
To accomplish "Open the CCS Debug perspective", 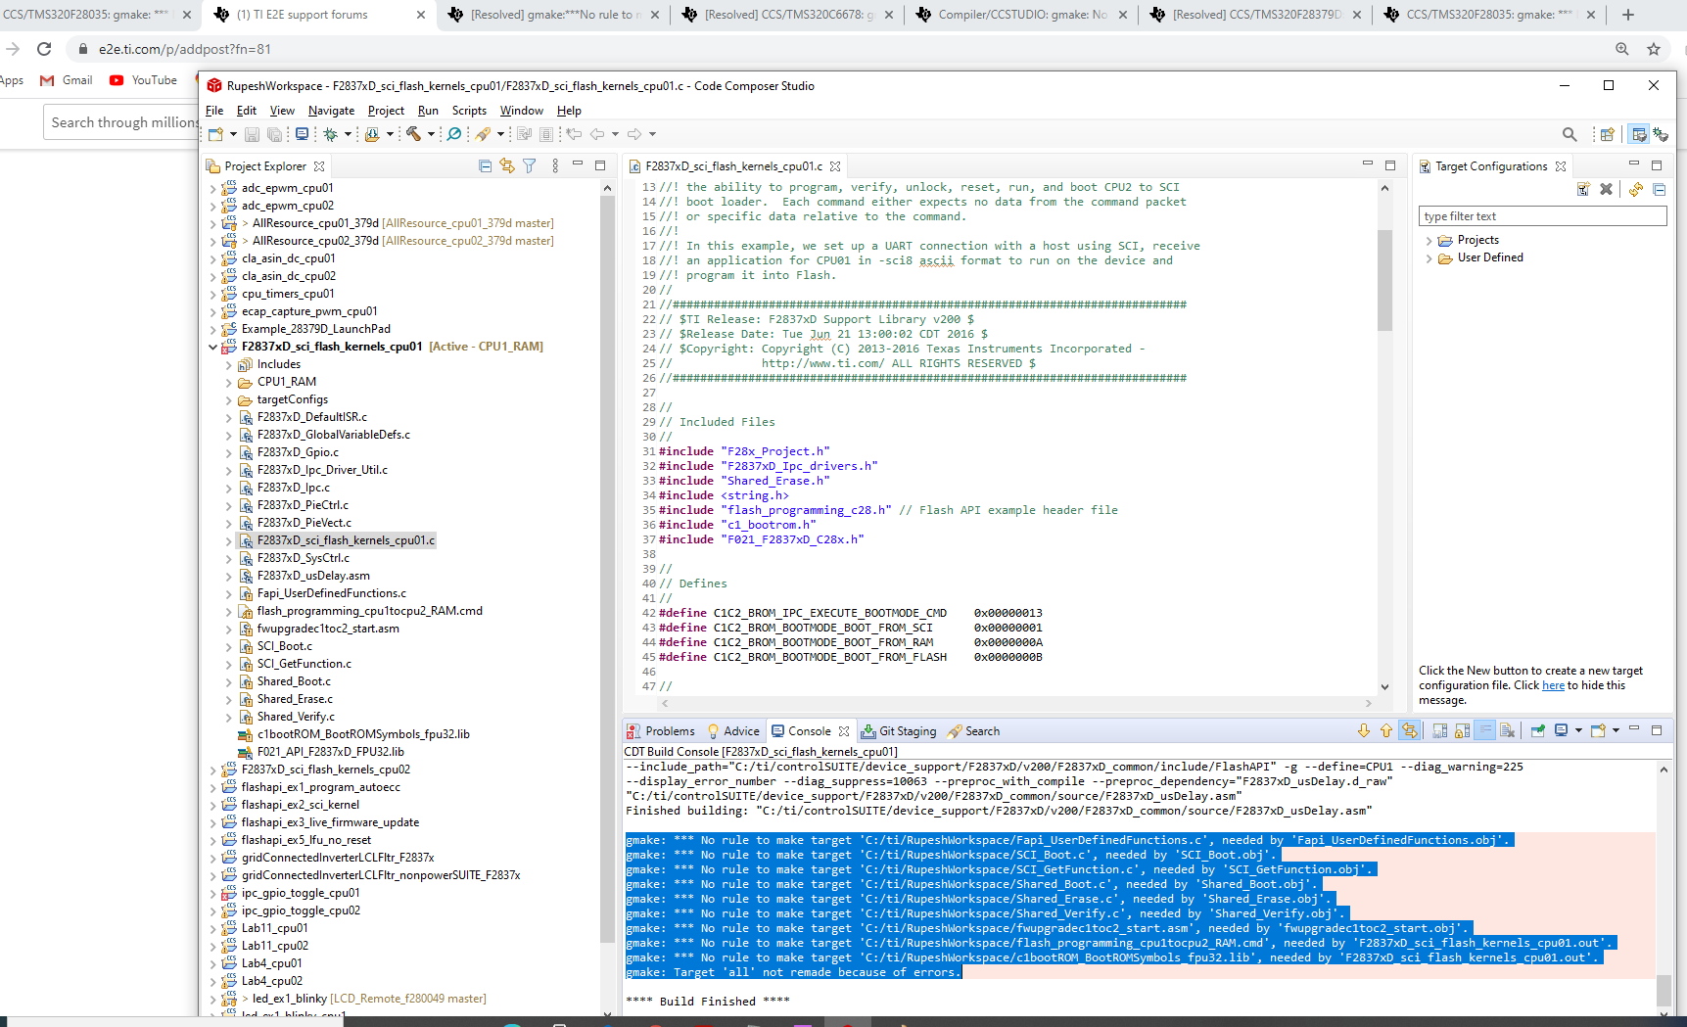I will click(1661, 134).
